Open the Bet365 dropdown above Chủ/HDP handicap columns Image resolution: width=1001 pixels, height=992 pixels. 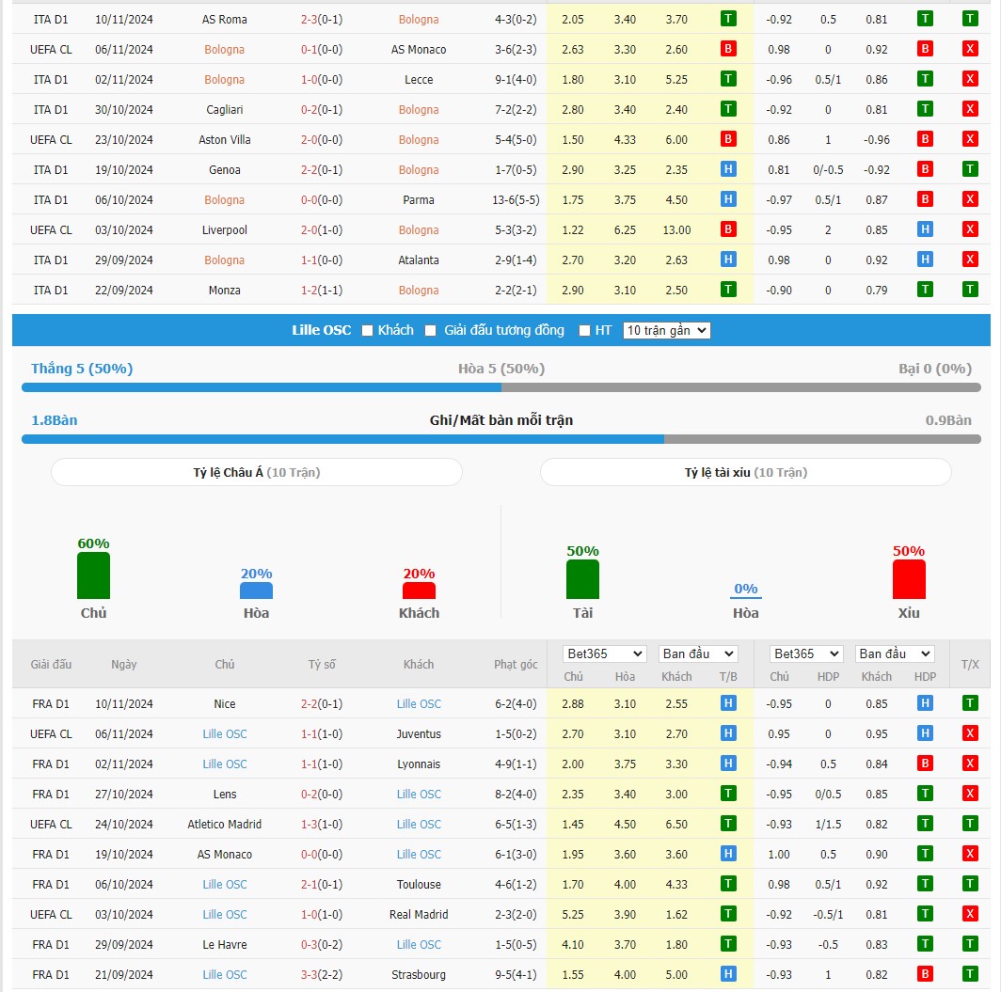tap(806, 653)
